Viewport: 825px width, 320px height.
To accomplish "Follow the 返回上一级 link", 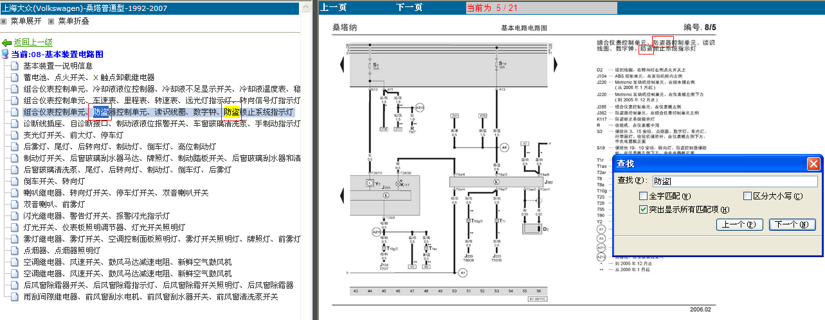I will (x=33, y=42).
